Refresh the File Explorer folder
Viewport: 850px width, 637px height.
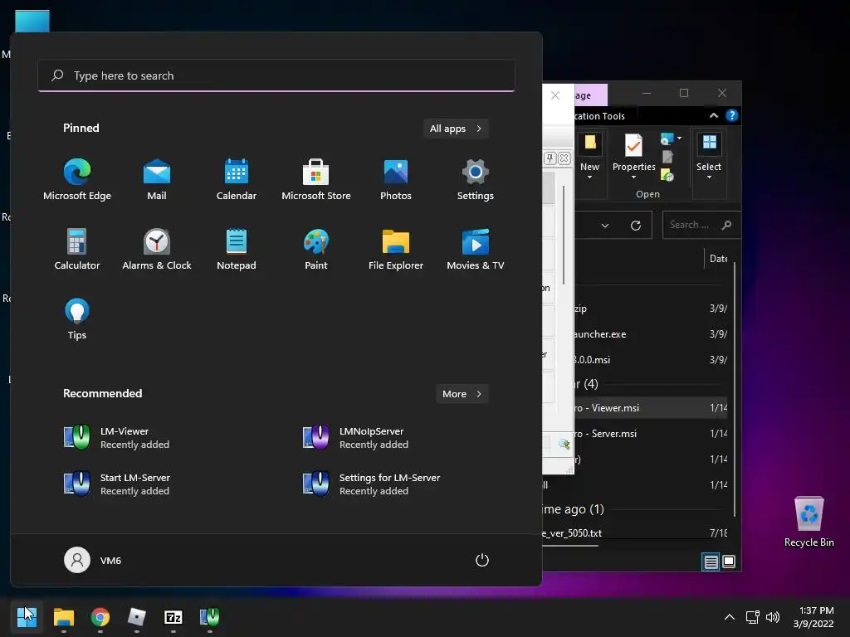tap(636, 225)
